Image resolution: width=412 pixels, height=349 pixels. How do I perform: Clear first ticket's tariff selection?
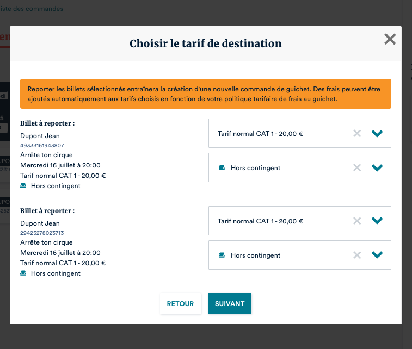pyautogui.click(x=357, y=133)
